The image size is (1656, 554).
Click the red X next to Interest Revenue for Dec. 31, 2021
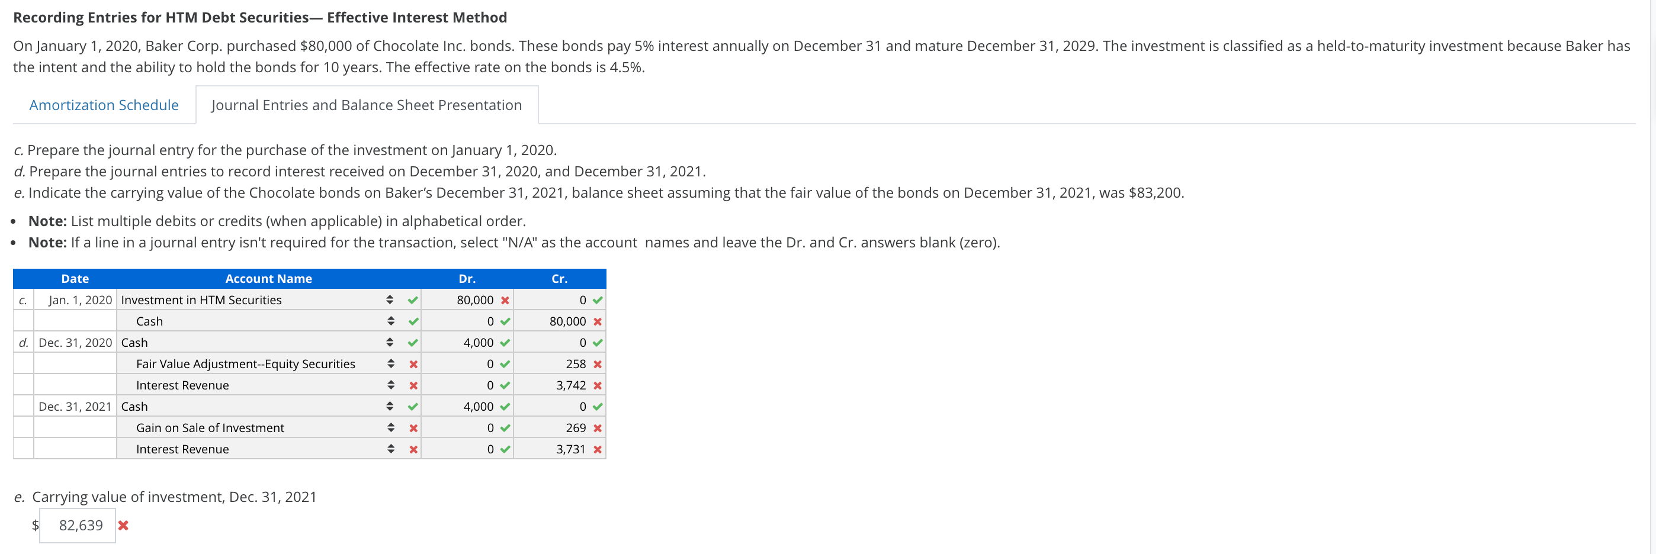click(413, 449)
